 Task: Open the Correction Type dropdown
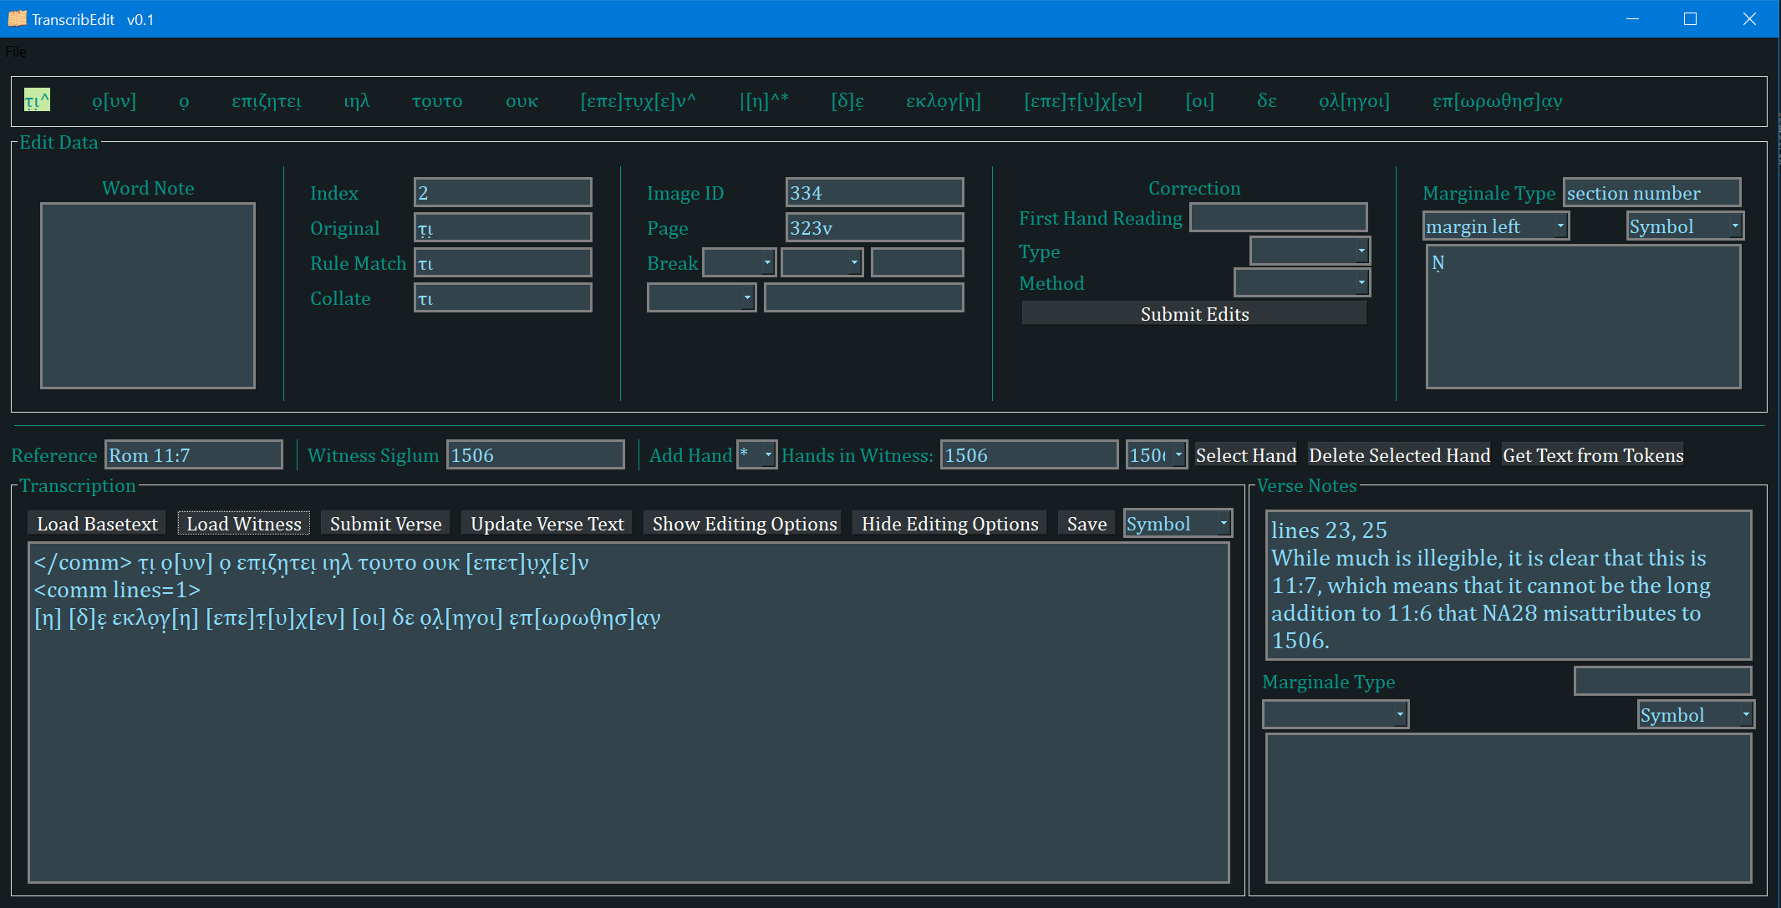(1361, 251)
